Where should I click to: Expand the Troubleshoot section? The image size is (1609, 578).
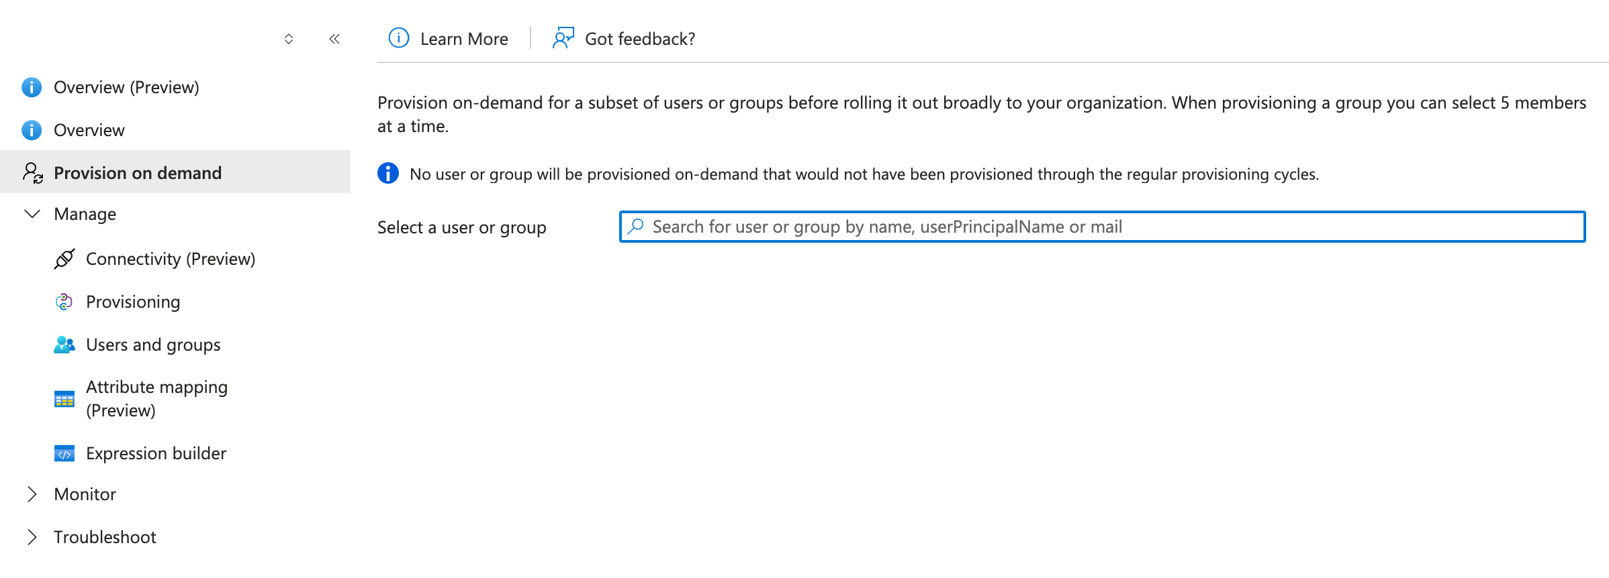[x=32, y=537]
